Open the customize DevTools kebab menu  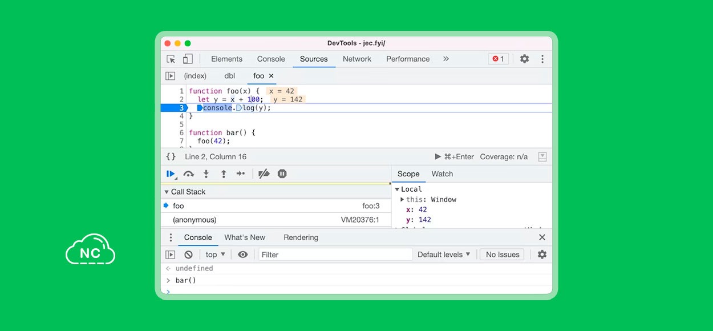[x=542, y=59]
